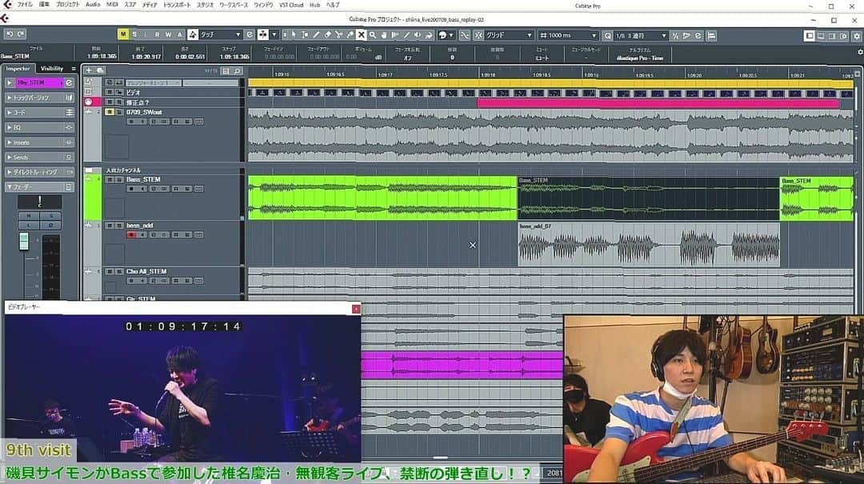Toggle the left zone Inspector visibility
The width and height of the screenshot is (864, 484).
pyautogui.click(x=810, y=36)
